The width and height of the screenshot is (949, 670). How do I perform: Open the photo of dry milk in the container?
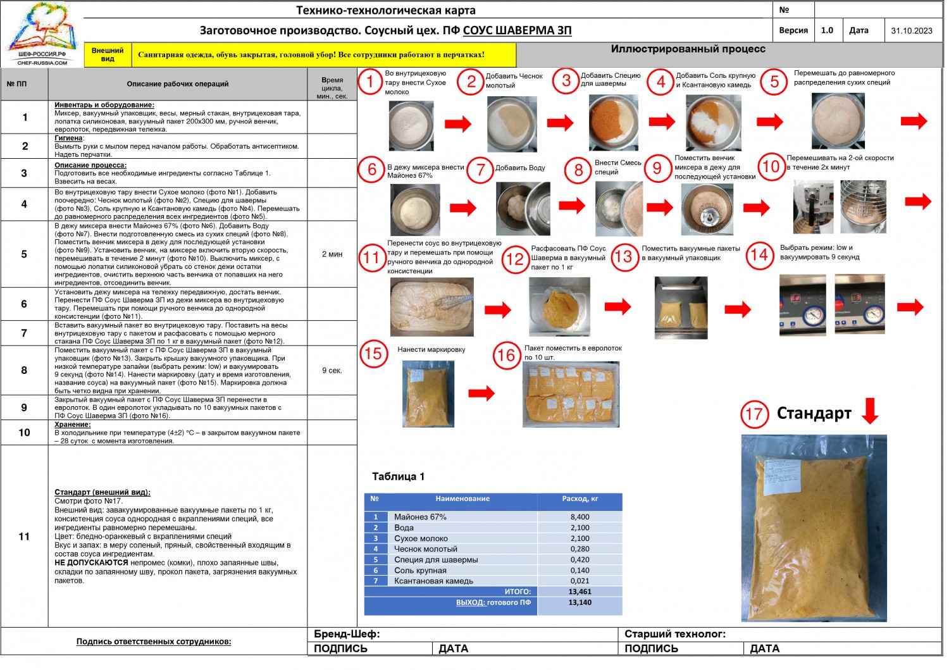[412, 125]
